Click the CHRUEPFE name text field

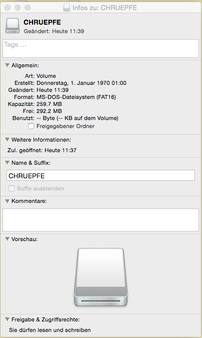[101, 175]
